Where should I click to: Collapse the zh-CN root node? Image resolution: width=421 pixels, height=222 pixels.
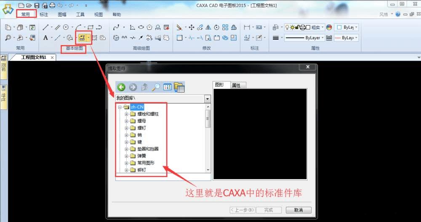tap(120, 107)
